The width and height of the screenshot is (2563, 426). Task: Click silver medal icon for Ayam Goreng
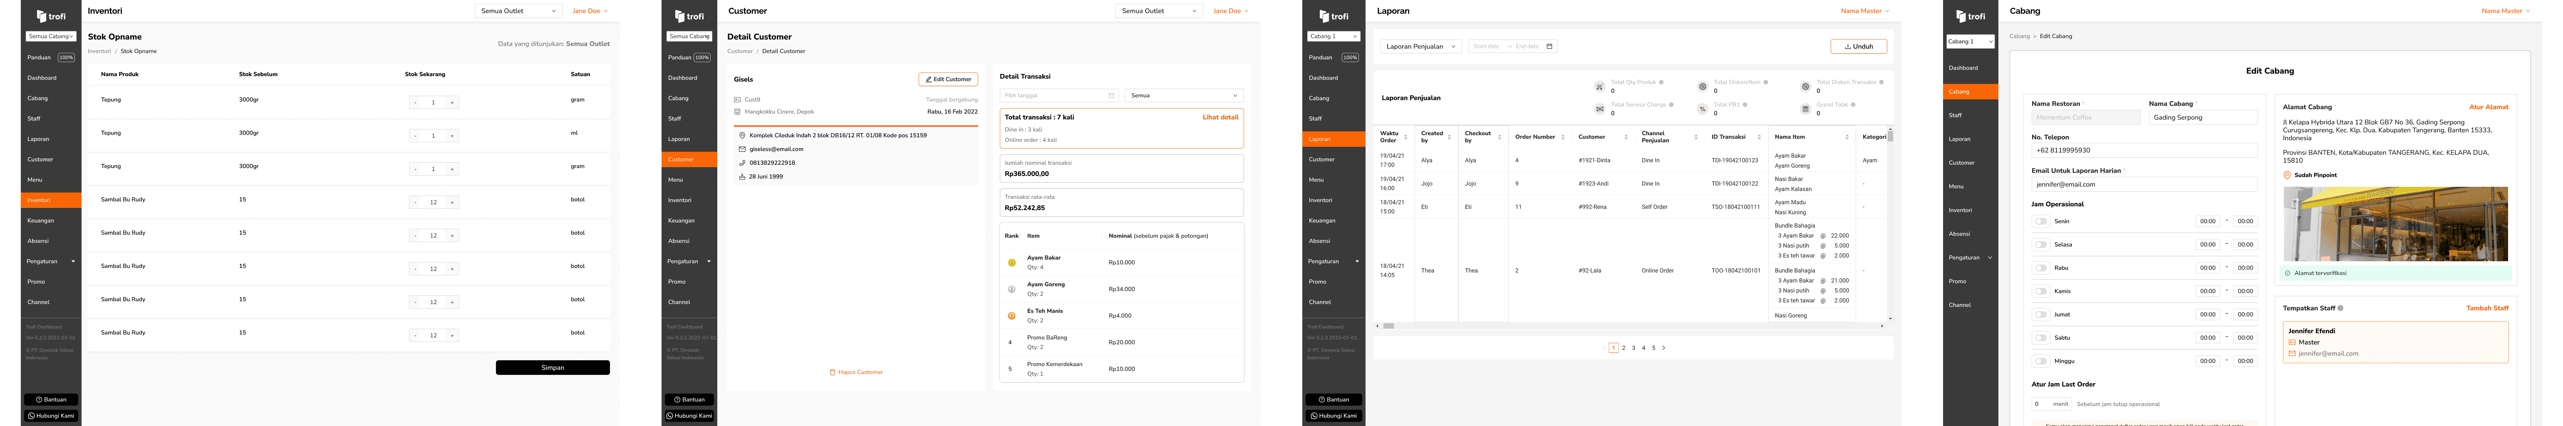click(x=1012, y=290)
